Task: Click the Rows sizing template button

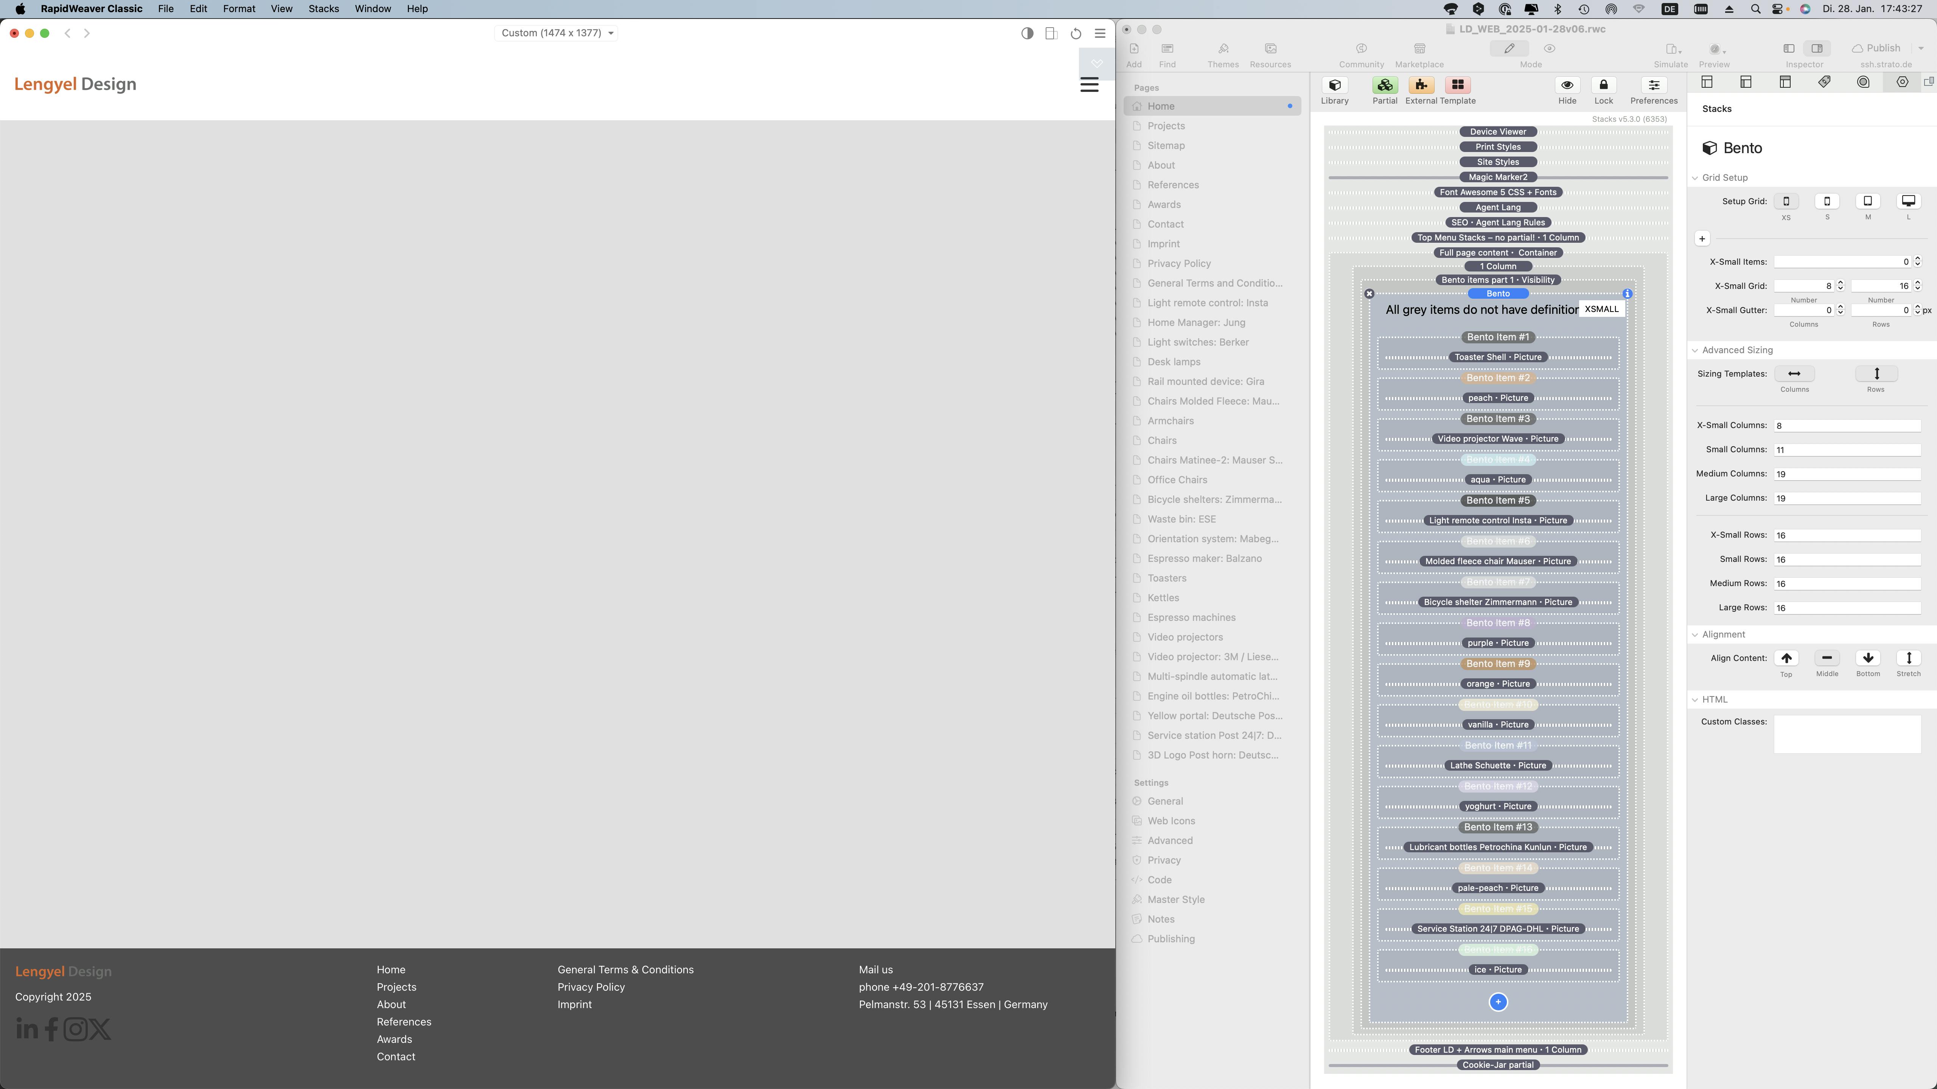Action: pos(1876,374)
